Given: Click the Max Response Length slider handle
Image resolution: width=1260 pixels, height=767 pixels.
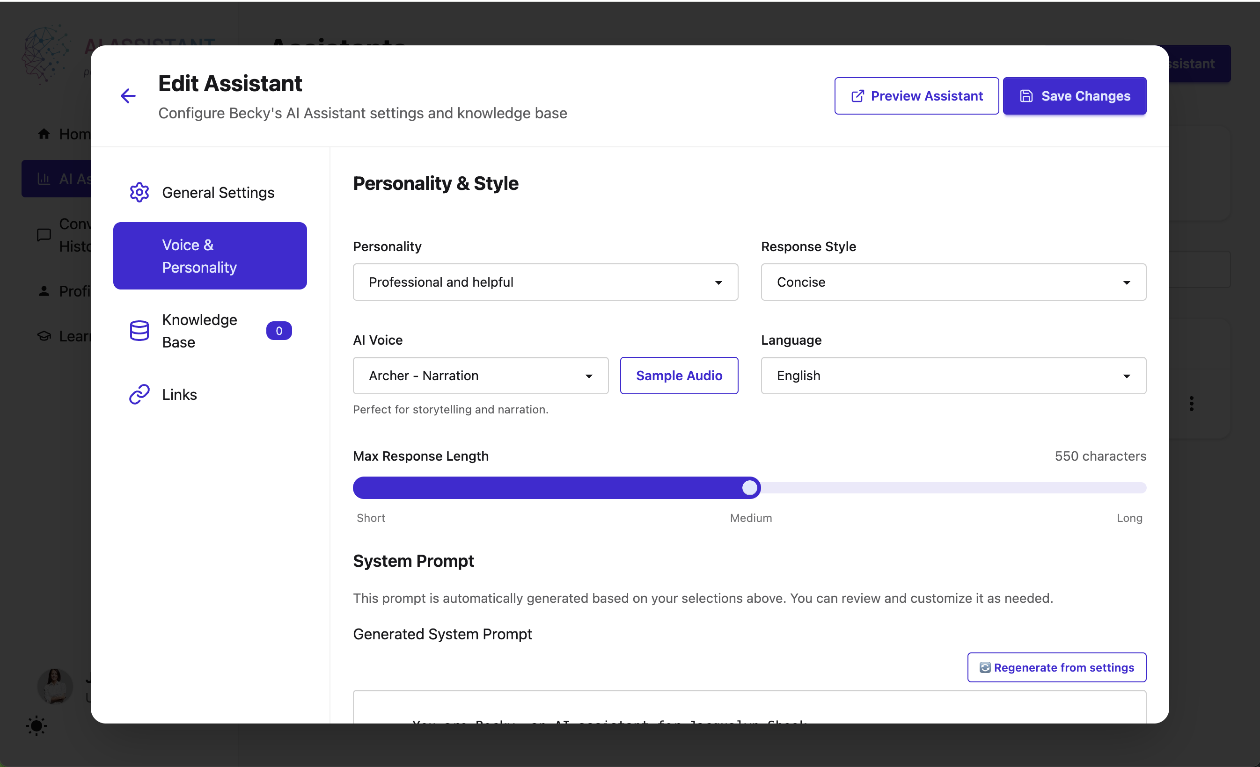Looking at the screenshot, I should [750, 487].
